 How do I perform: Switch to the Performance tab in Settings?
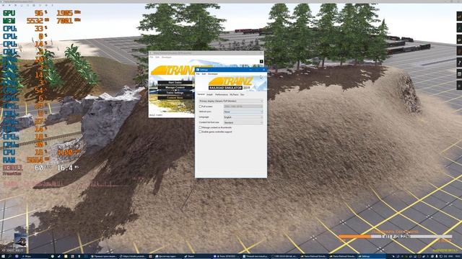(222, 94)
